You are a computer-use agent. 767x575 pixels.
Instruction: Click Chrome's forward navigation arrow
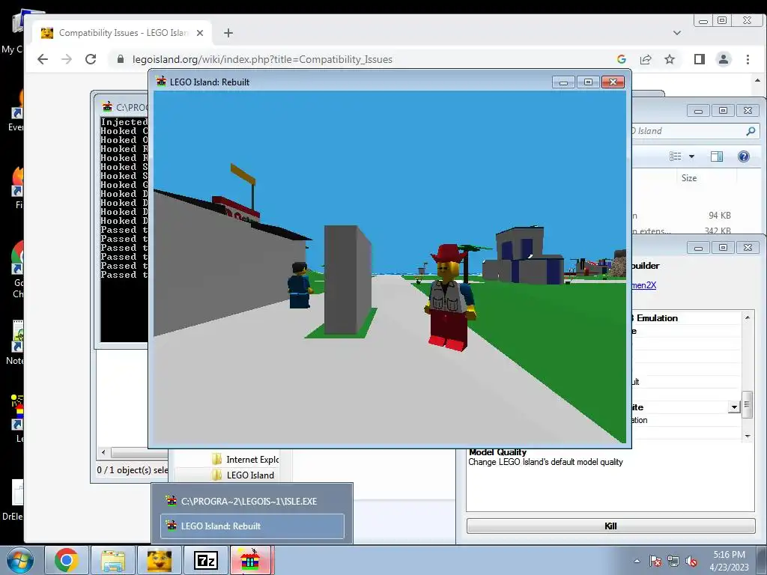pos(67,60)
